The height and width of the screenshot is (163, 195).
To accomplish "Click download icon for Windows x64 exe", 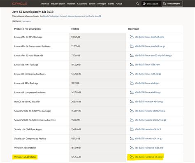I will (132, 157).
